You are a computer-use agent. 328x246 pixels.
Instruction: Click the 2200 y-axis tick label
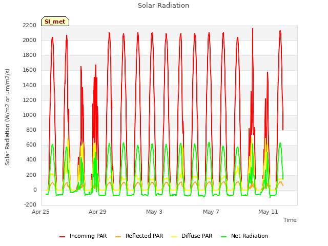click(x=30, y=25)
